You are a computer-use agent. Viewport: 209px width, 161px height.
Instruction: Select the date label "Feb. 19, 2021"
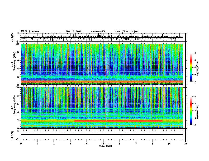click(x=74, y=32)
